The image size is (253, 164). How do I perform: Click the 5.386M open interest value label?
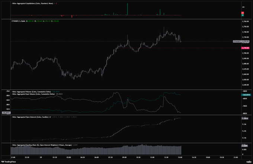244,118
